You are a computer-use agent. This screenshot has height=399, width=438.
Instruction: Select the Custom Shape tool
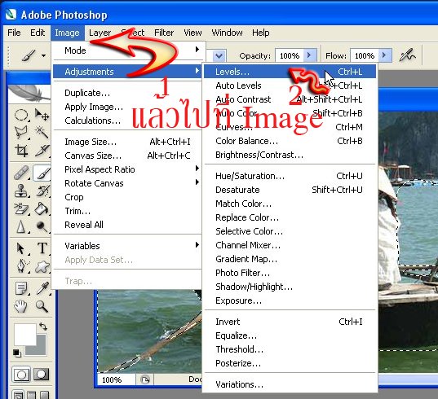42,266
